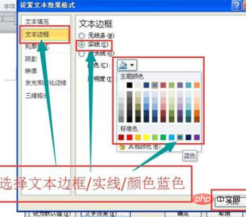Pick the olive green theme color swatch

pyautogui.click(x=172, y=85)
